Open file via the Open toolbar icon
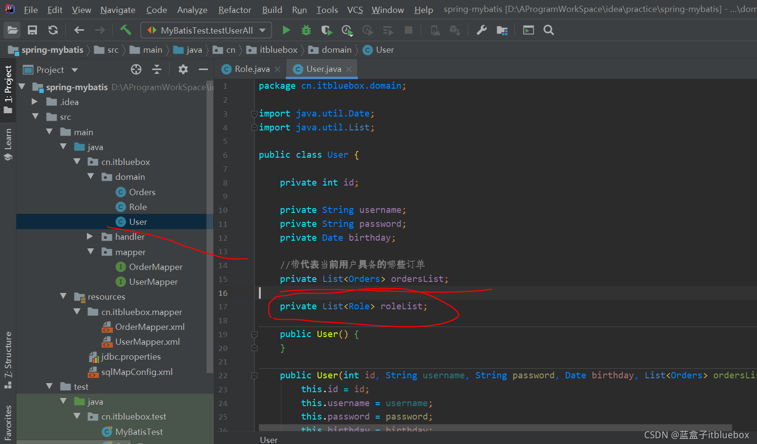The width and height of the screenshot is (757, 444). pyautogui.click(x=12, y=30)
